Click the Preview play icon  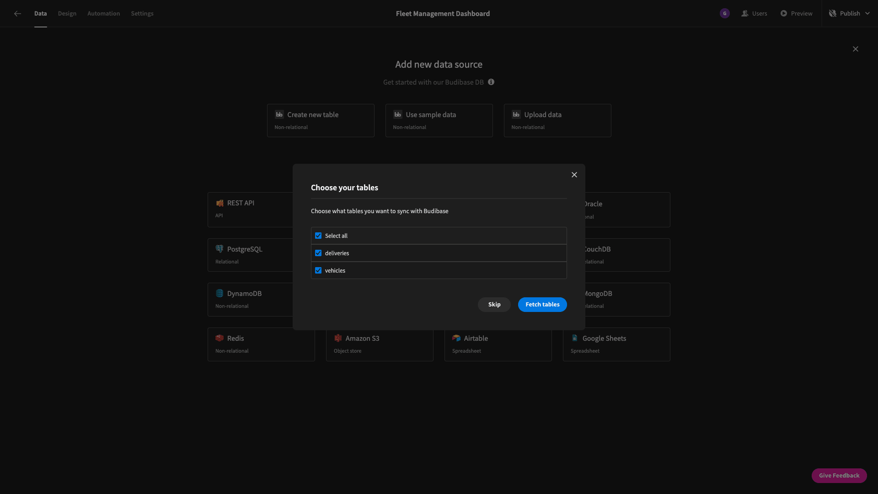coord(784,14)
